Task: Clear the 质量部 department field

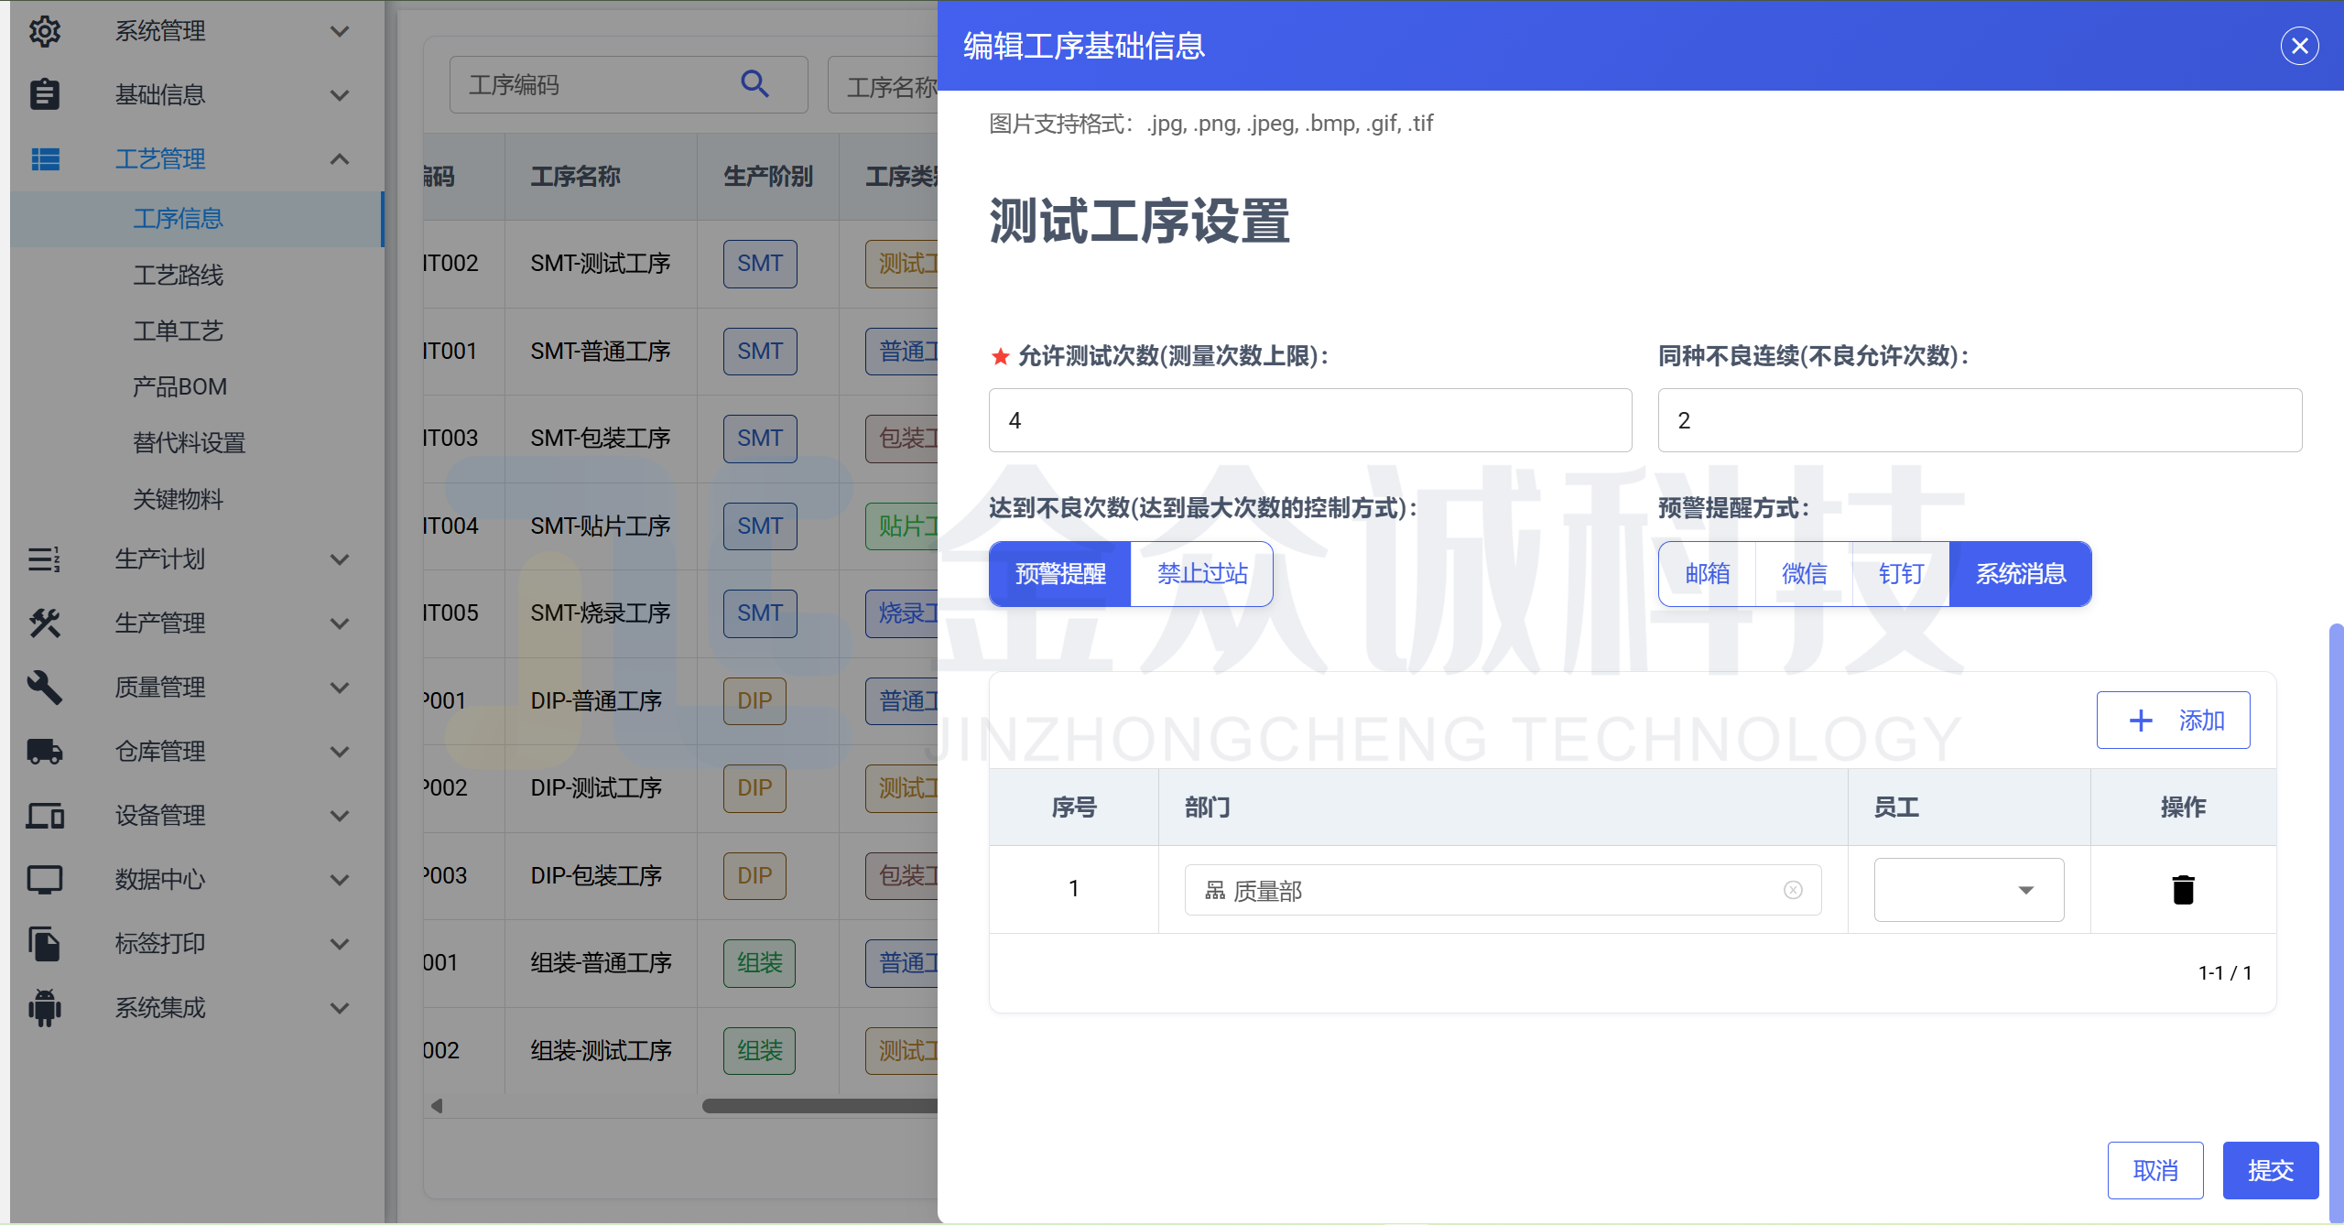Action: [x=1793, y=890]
